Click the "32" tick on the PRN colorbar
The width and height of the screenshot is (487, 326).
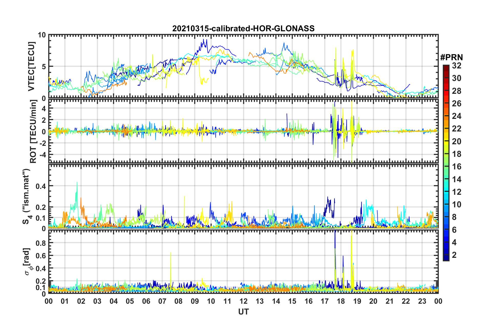pyautogui.click(x=457, y=66)
